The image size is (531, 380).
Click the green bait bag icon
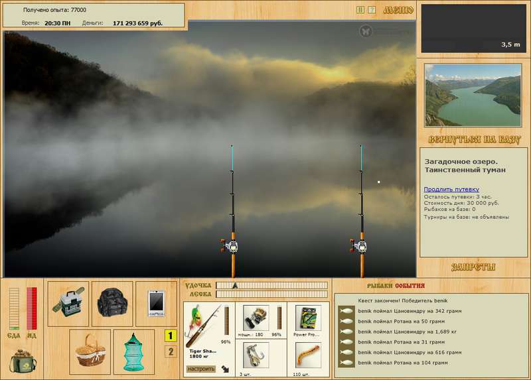pos(23,361)
